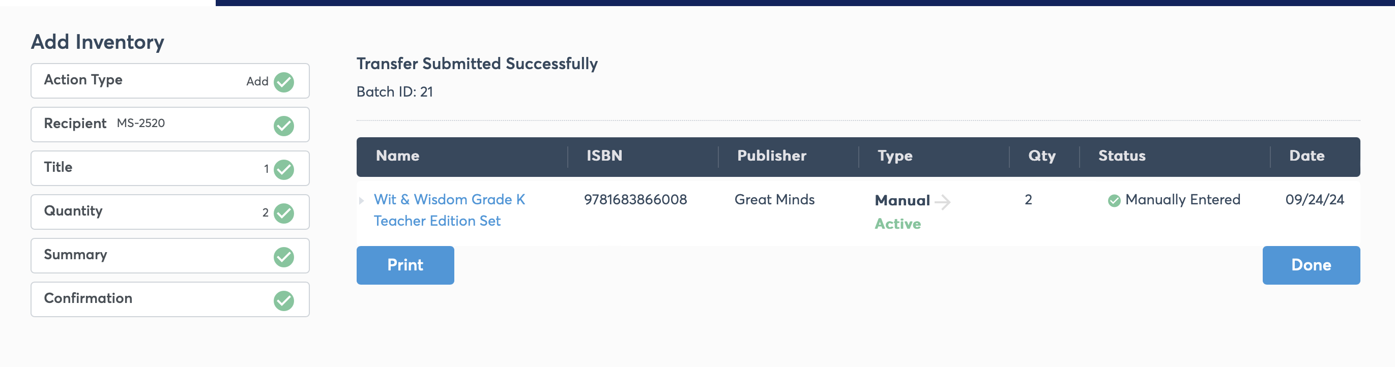Image resolution: width=1395 pixels, height=367 pixels.
Task: Sort by the Date column header
Action: pyautogui.click(x=1306, y=156)
